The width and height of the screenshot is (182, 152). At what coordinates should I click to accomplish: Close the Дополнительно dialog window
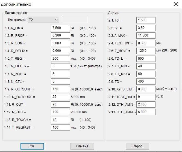coord(176,4)
